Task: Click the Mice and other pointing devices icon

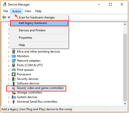Action: coord(14,52)
